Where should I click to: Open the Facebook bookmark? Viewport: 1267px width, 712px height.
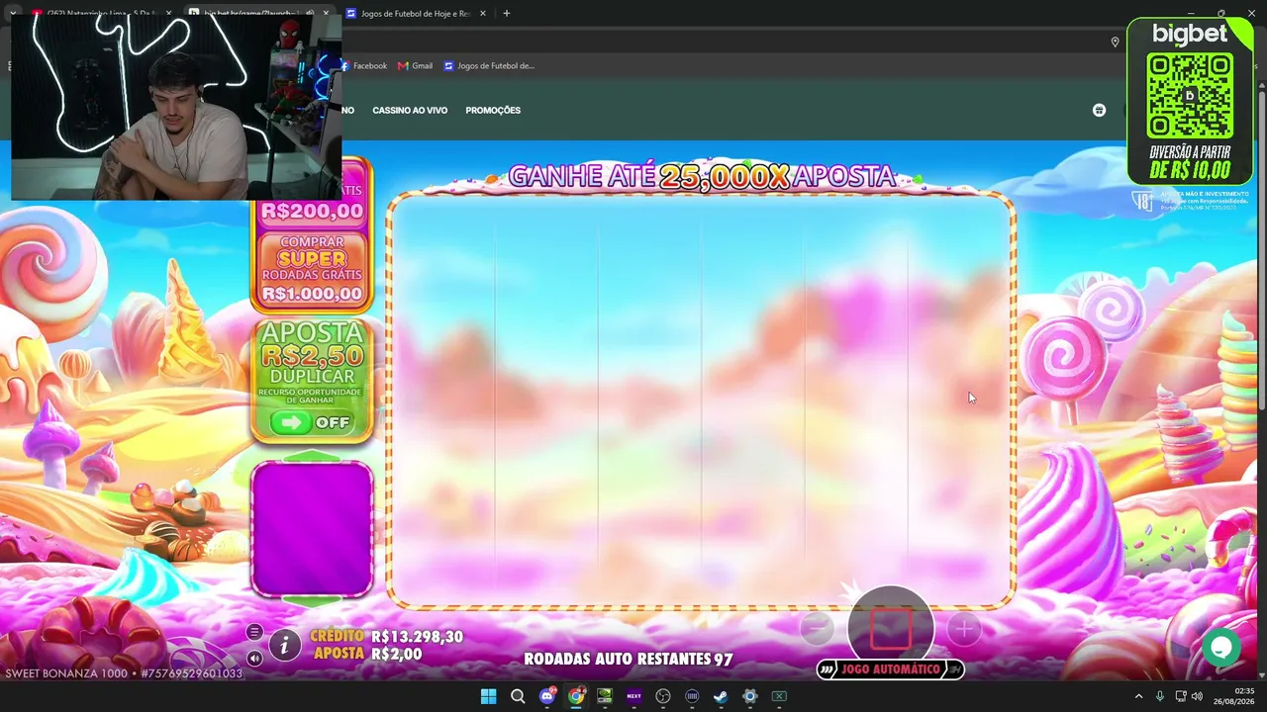click(364, 66)
